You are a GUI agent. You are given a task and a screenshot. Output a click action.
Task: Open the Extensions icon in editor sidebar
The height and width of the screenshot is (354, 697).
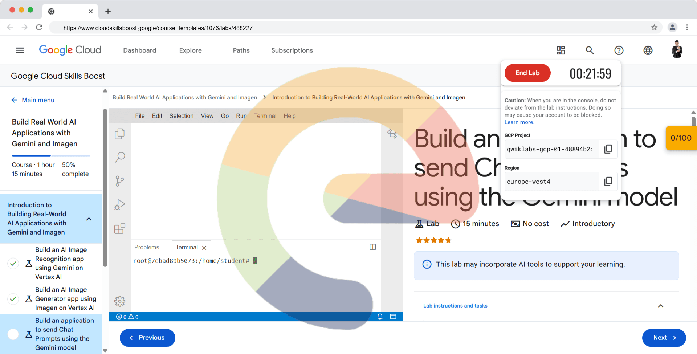(x=119, y=228)
